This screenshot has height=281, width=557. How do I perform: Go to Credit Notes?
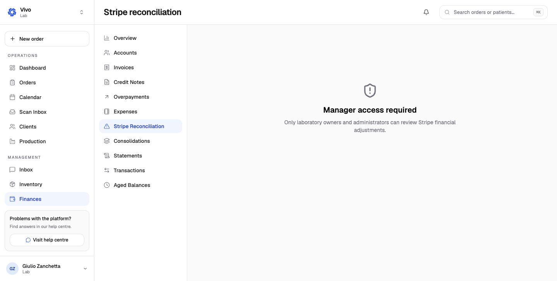pos(140,82)
